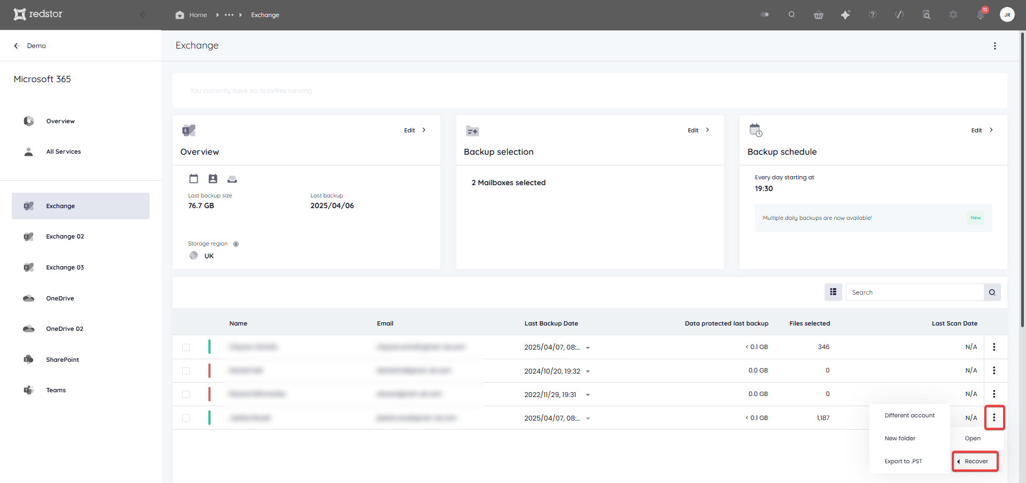Open kebab menu for the 2024/10/20 row
The width and height of the screenshot is (1026, 483).
point(994,370)
